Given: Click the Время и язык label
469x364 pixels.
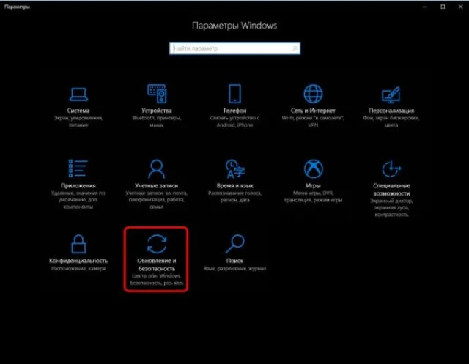Looking at the screenshot, I should click(x=234, y=185).
